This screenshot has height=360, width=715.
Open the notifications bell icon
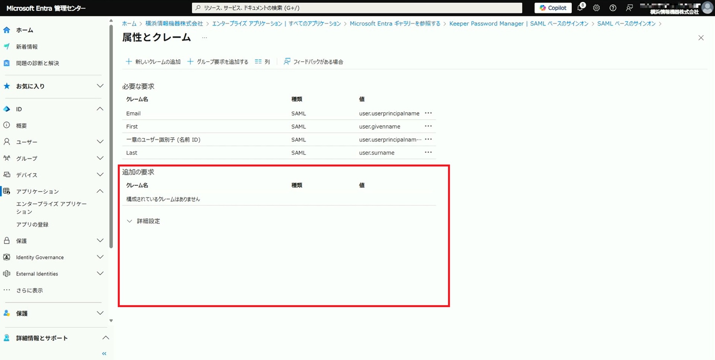pos(580,8)
